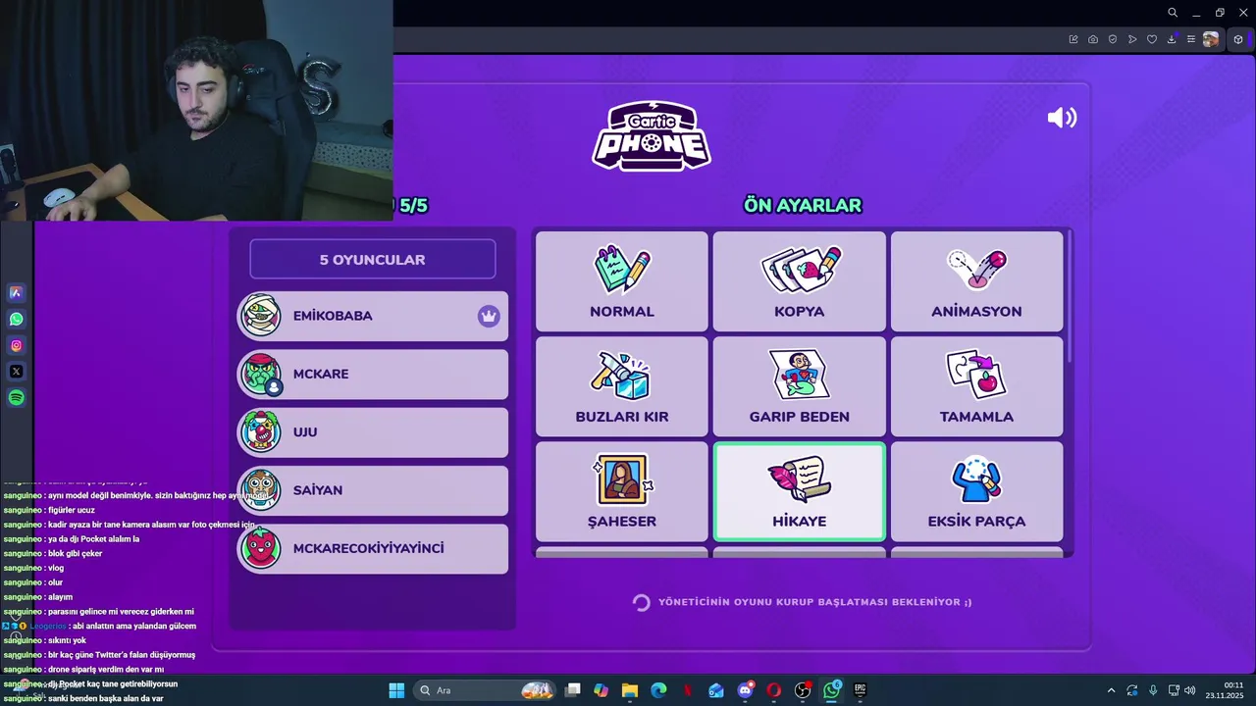Open the easy setup sliders icon
The height and width of the screenshot is (706, 1256).
1191,39
